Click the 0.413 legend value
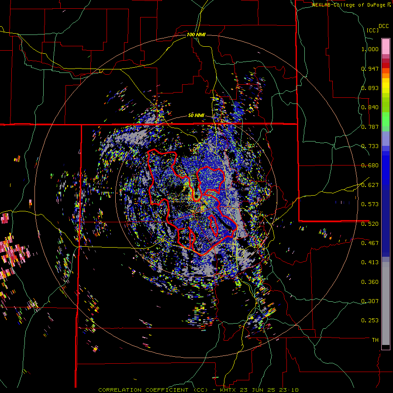This screenshot has width=393, height=393. coord(370,262)
